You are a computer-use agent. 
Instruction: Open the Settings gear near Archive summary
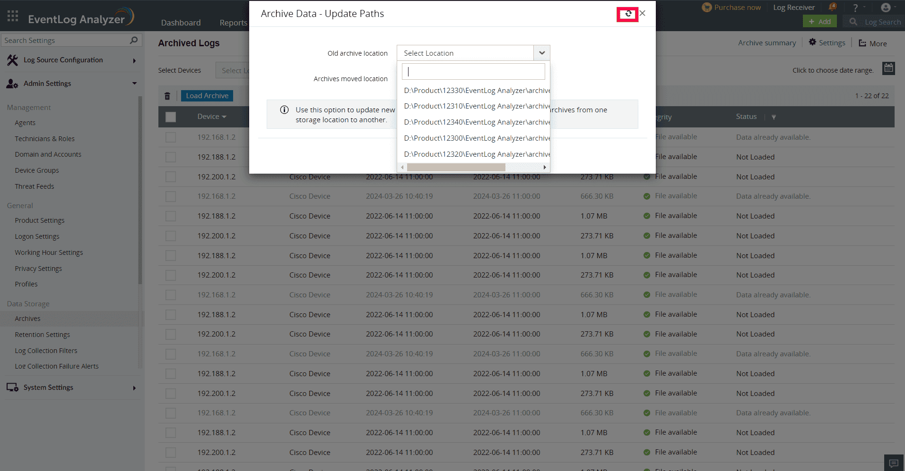point(812,42)
